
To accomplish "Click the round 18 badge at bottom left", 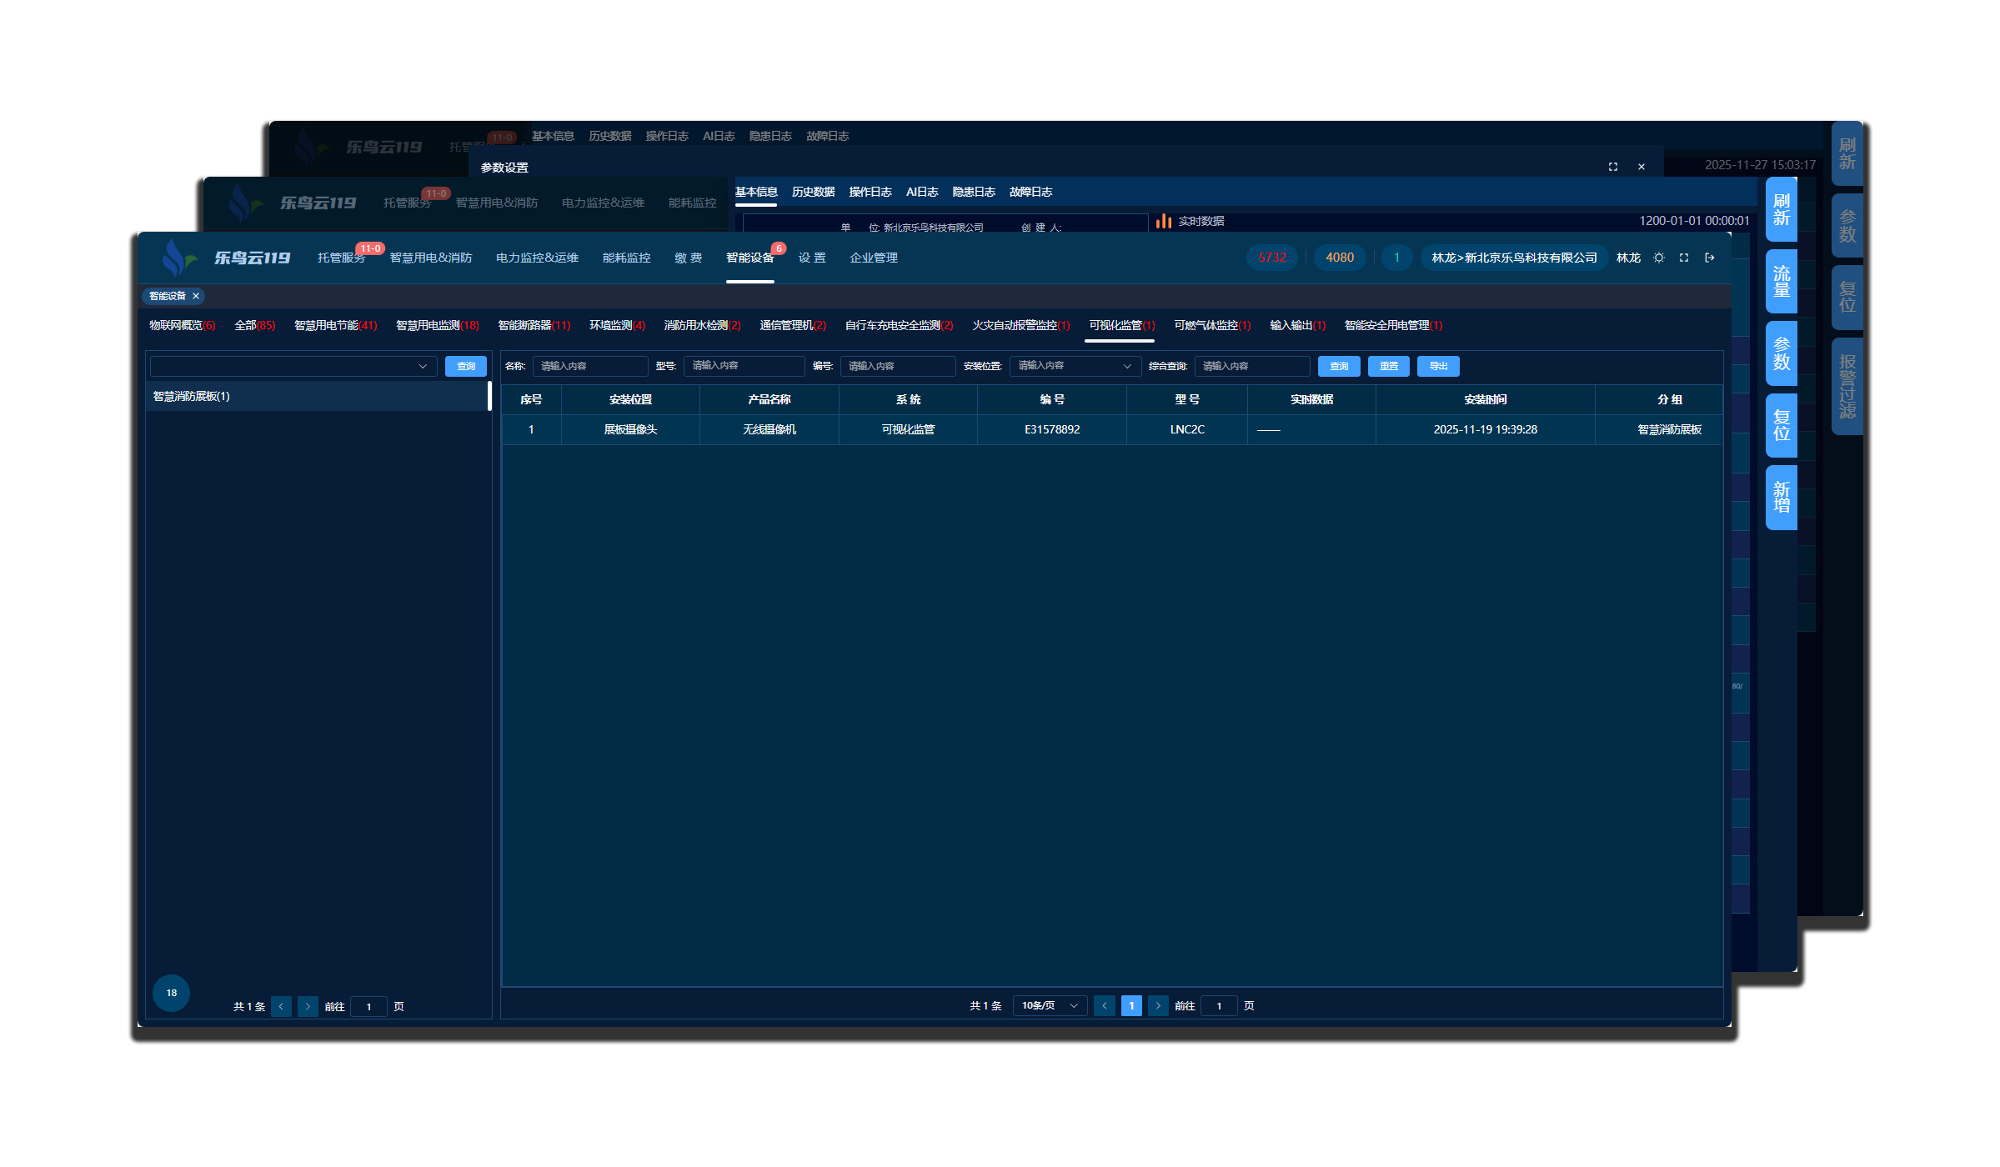I will 171,992.
